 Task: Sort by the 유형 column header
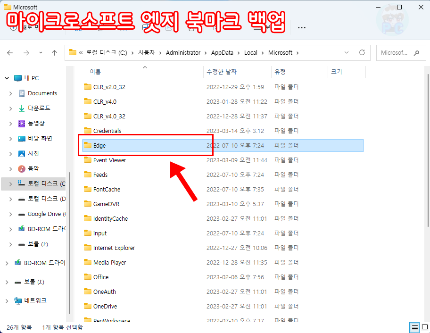point(280,72)
